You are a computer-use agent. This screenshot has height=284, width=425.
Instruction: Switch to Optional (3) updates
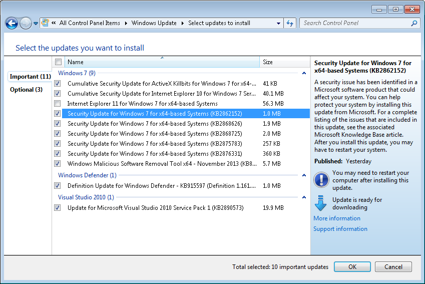(27, 90)
